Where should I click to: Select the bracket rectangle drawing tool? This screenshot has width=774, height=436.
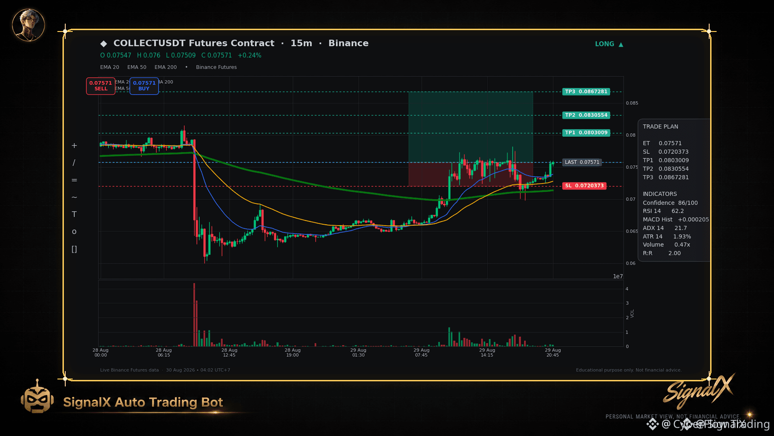[74, 249]
